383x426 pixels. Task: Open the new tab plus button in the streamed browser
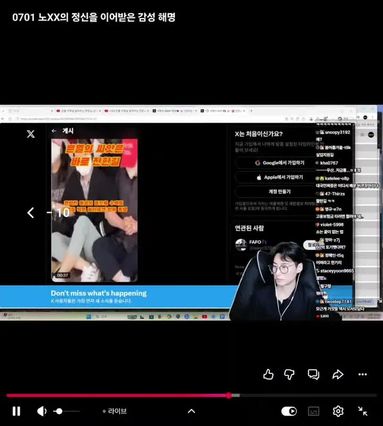point(251,111)
